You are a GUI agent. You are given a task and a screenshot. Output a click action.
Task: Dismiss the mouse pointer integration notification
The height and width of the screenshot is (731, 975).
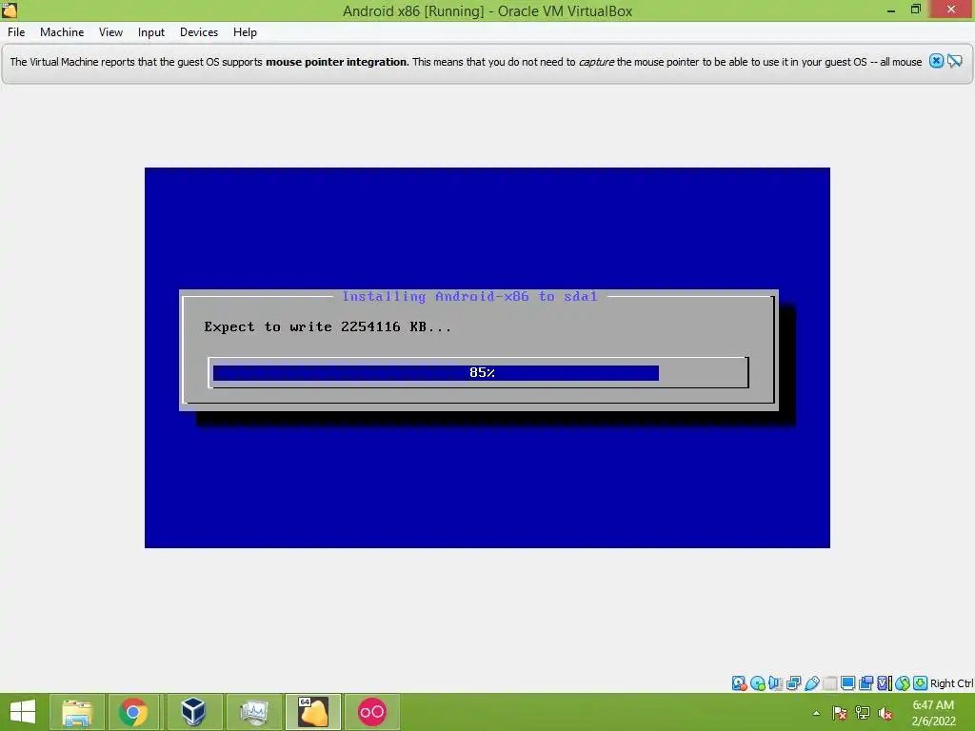(937, 61)
